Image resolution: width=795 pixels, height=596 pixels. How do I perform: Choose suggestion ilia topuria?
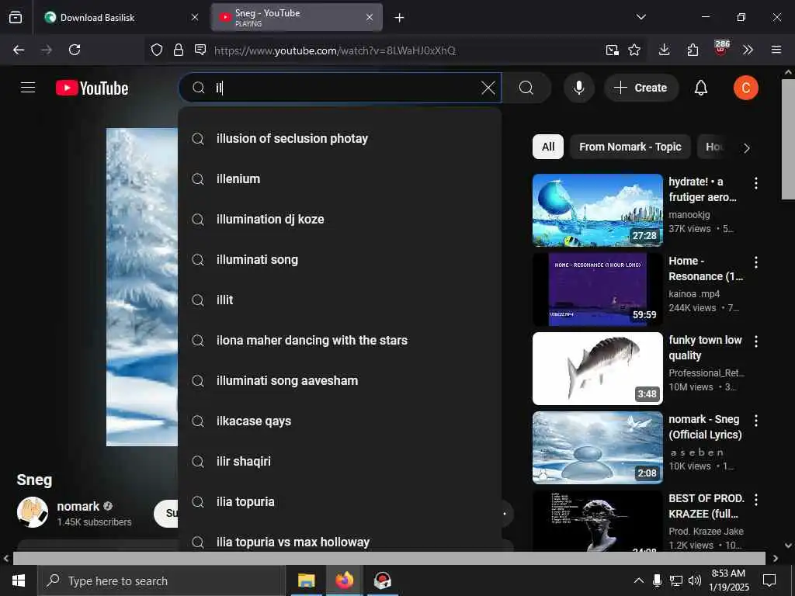[340, 502]
